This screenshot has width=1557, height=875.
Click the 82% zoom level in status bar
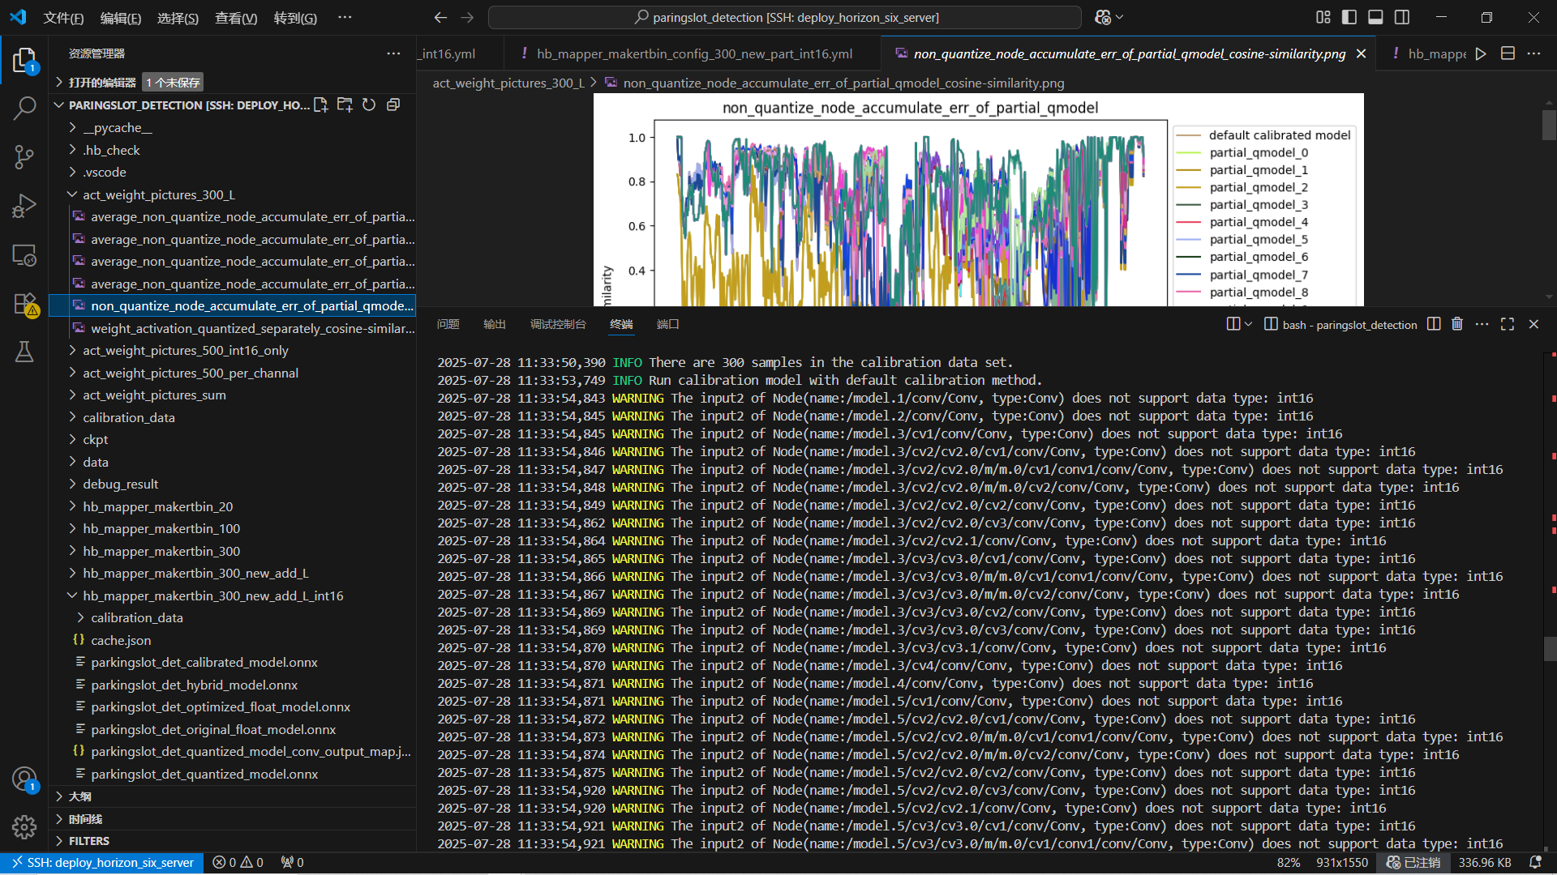tap(1288, 863)
